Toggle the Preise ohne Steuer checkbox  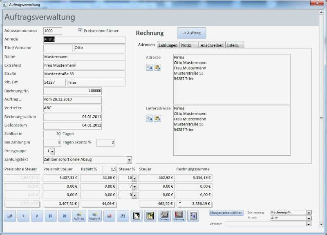coord(80,30)
